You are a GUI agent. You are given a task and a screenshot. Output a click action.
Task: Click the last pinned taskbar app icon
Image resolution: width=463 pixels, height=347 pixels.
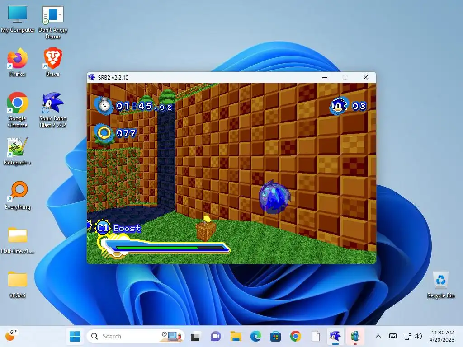point(355,336)
